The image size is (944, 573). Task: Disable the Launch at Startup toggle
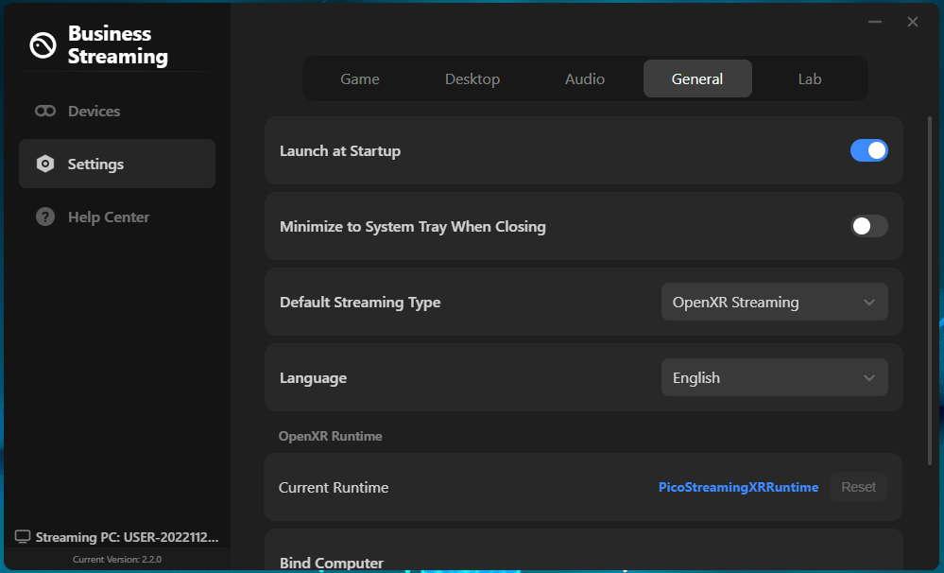[868, 150]
